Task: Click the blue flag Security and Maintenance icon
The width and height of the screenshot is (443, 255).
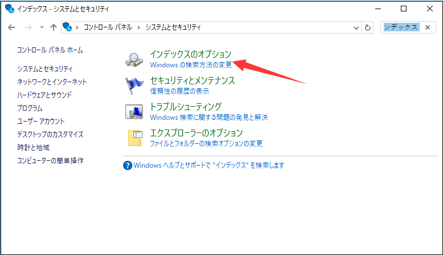Action: tap(134, 86)
